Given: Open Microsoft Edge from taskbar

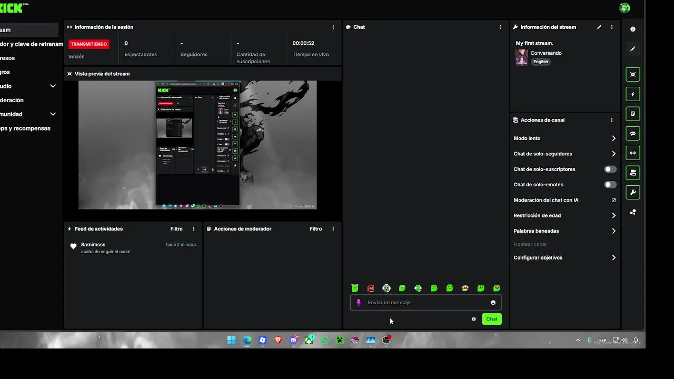Looking at the screenshot, I should 247,341.
